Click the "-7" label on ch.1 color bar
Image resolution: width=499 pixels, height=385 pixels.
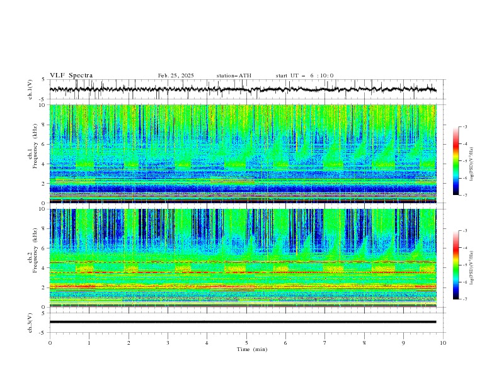pos(465,195)
